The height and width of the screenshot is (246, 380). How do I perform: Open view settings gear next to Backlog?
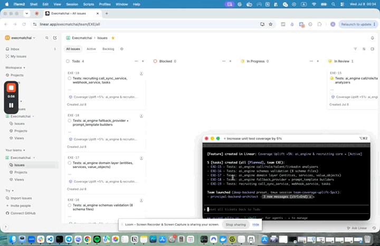(122, 49)
